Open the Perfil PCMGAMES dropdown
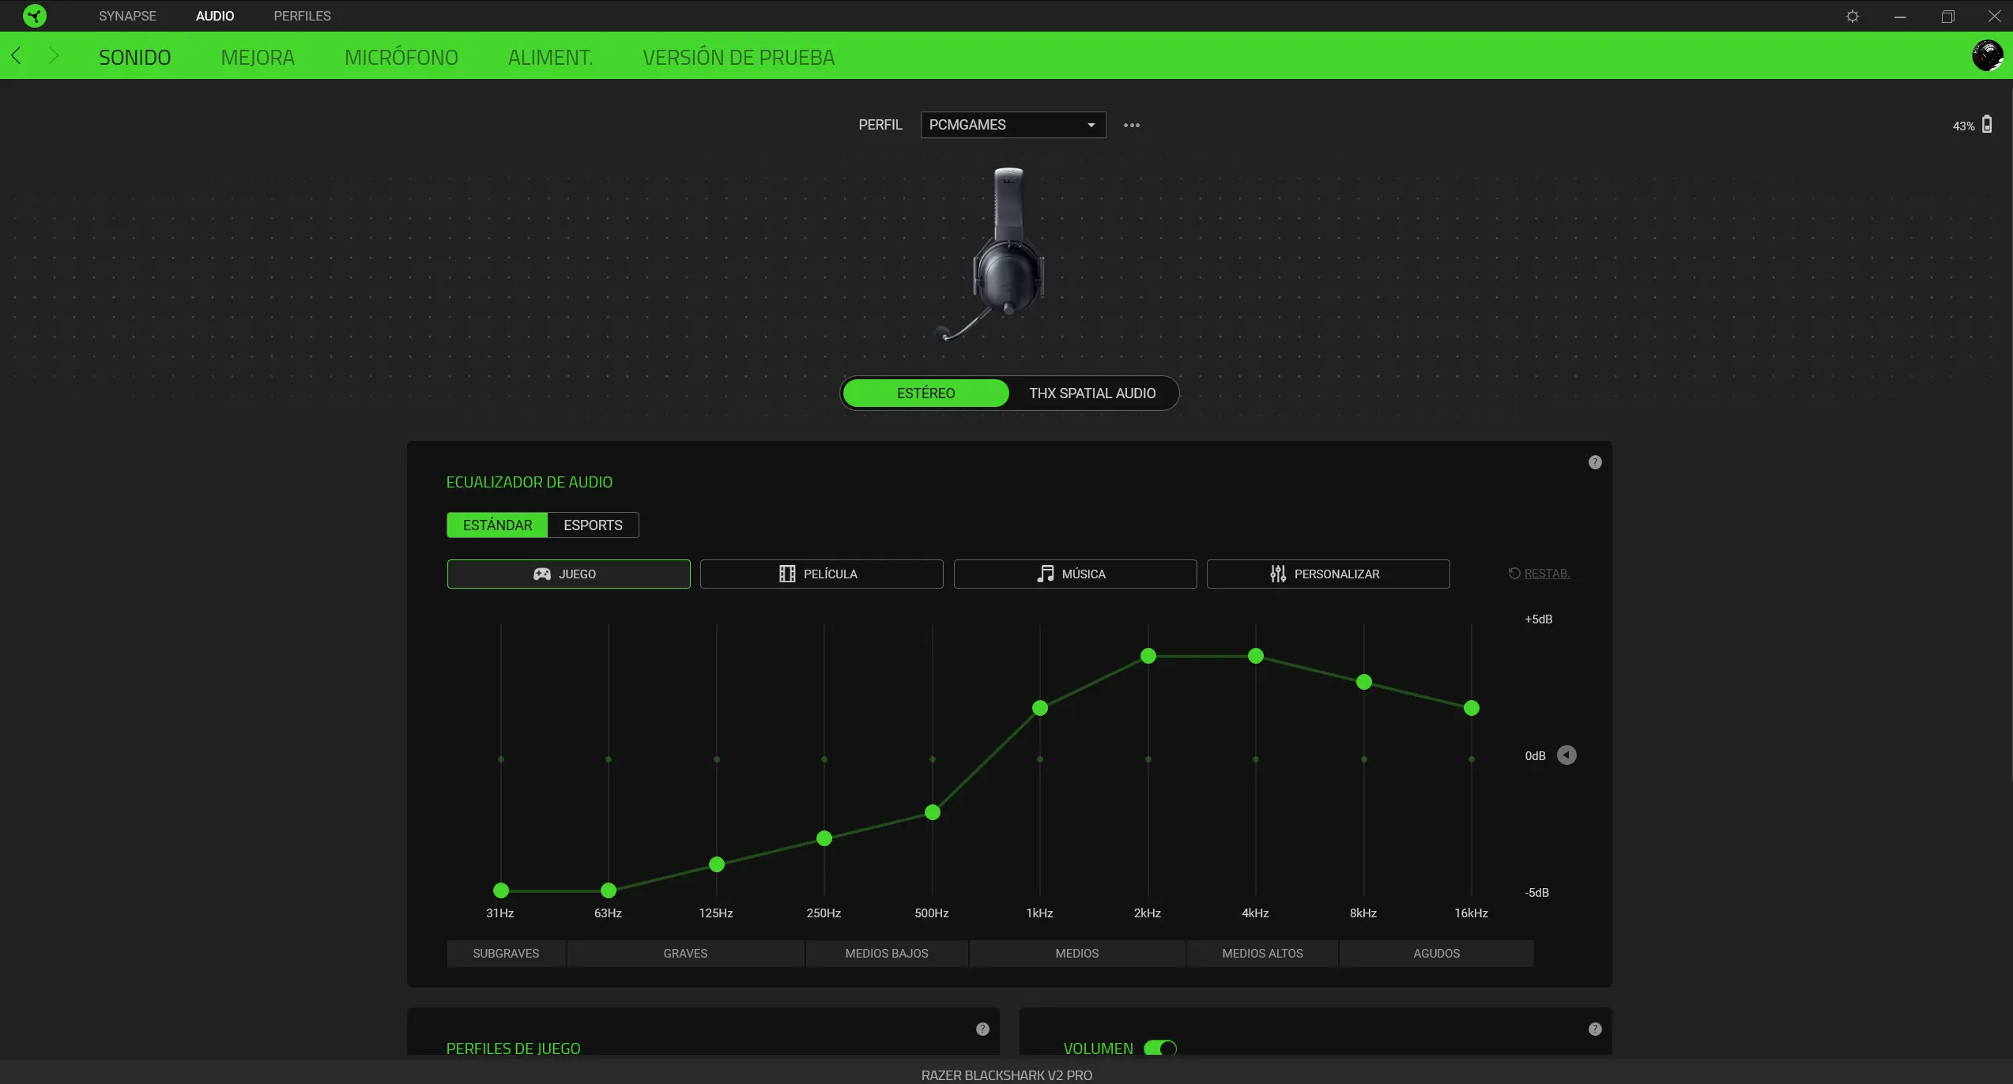Viewport: 2013px width, 1084px height. tap(1012, 125)
